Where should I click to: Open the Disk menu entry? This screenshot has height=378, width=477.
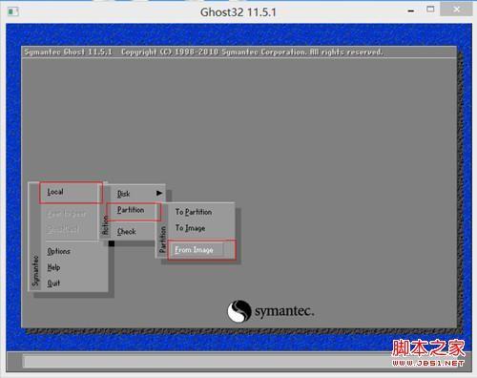(124, 194)
